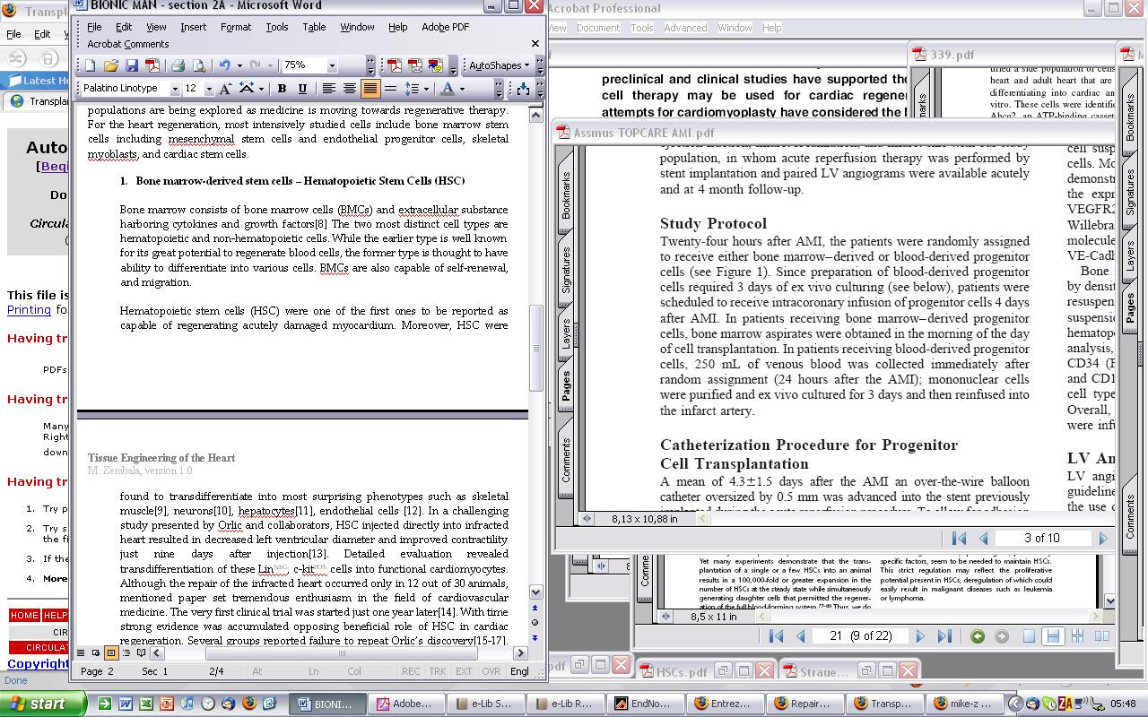1148x717 pixels.
Task: Click Excel quick launch icon in taskbar
Action: 145,704
